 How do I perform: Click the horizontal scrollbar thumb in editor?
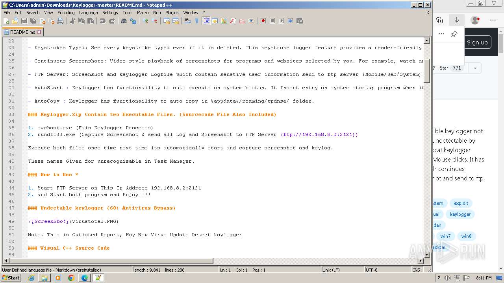point(111,261)
